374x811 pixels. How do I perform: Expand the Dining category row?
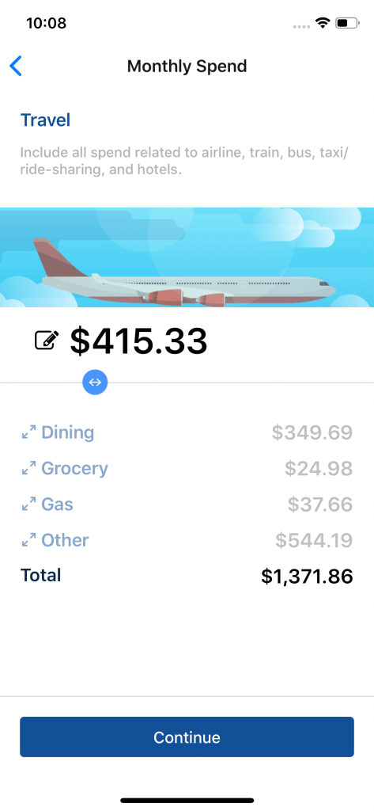point(187,432)
